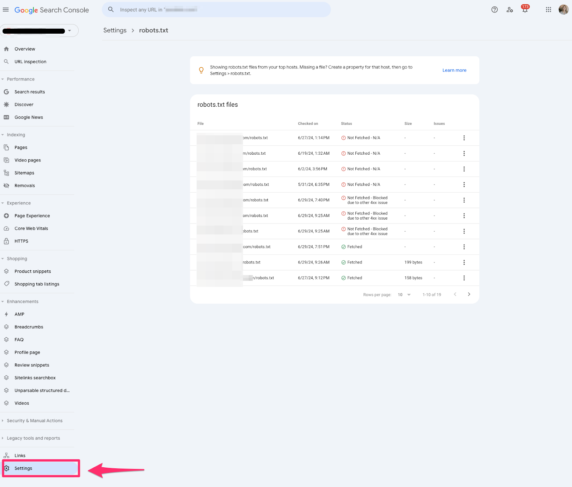Click Not Fetched - Blocked status, 6/29/24 7:40 PM

coord(365,200)
